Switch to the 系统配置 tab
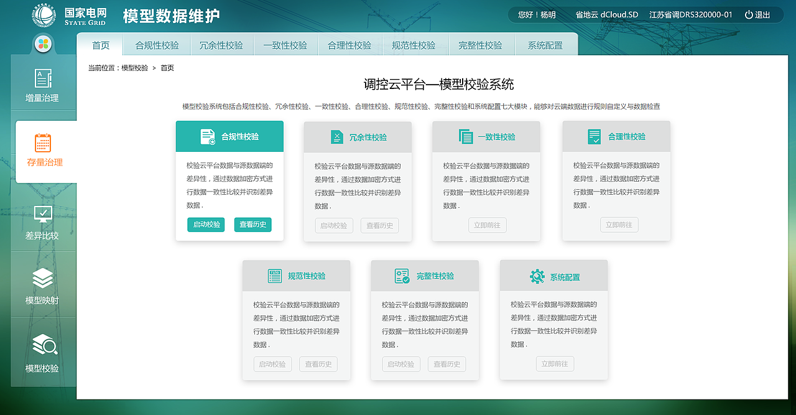 (x=546, y=44)
